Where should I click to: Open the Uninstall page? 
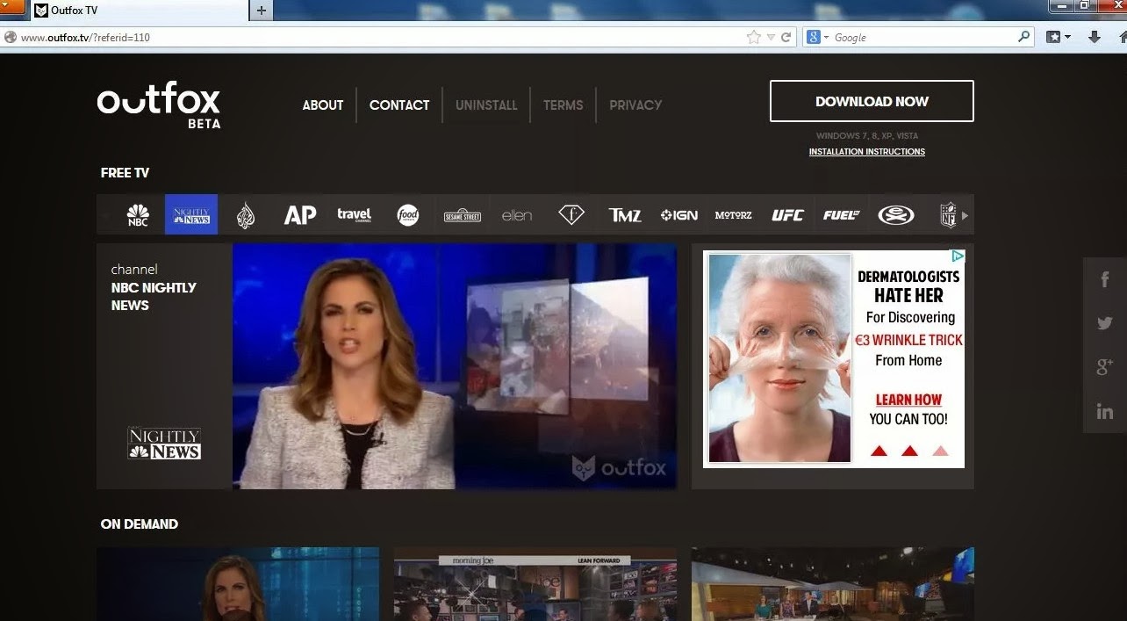point(486,105)
